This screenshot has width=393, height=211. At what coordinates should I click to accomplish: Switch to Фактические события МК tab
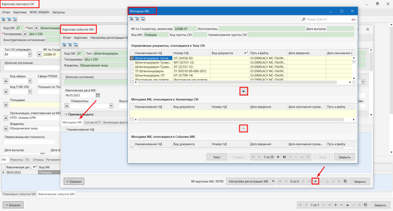click(56, 194)
